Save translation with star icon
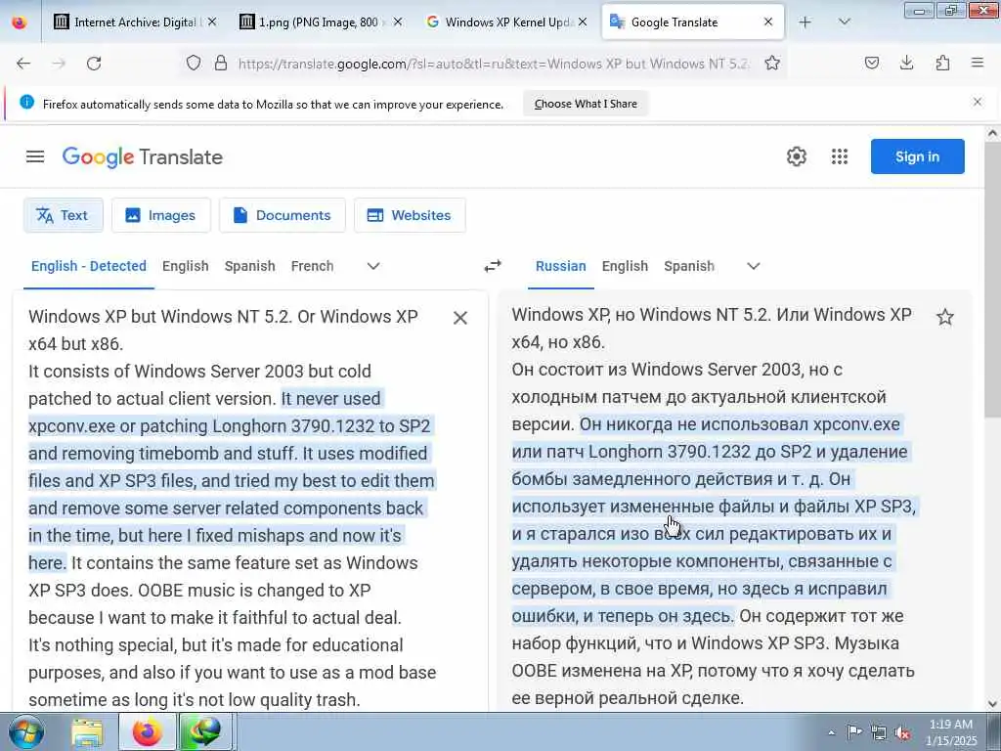The image size is (1001, 751). [x=945, y=317]
